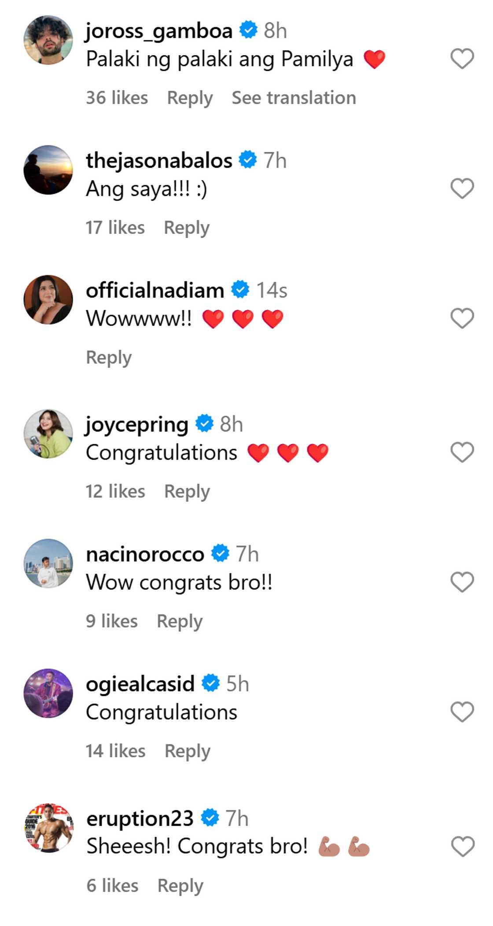This screenshot has height=926, width=493.
Task: Show the 12 likes on joycepring's comment
Action: point(115,491)
